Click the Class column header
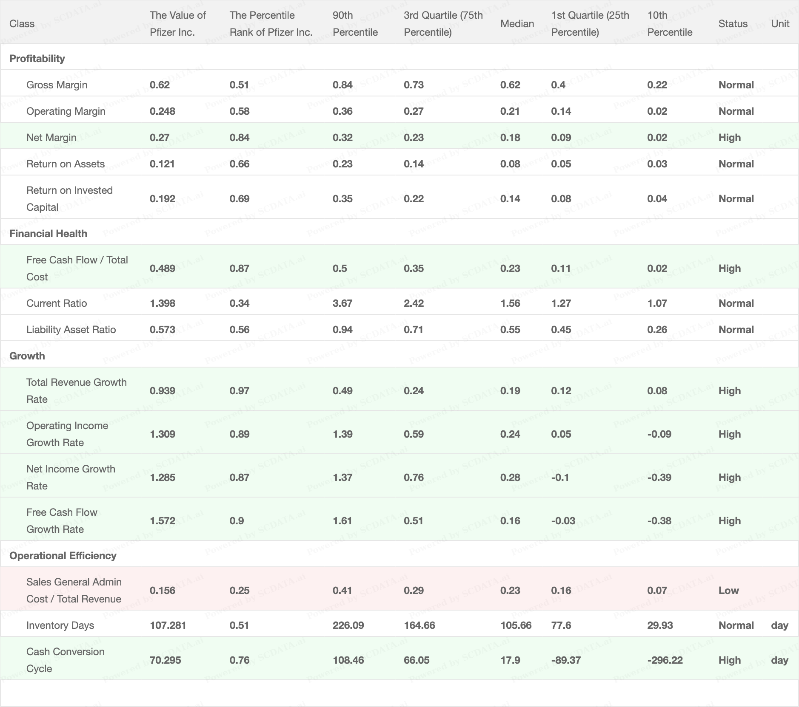The width and height of the screenshot is (799, 707). pos(22,24)
